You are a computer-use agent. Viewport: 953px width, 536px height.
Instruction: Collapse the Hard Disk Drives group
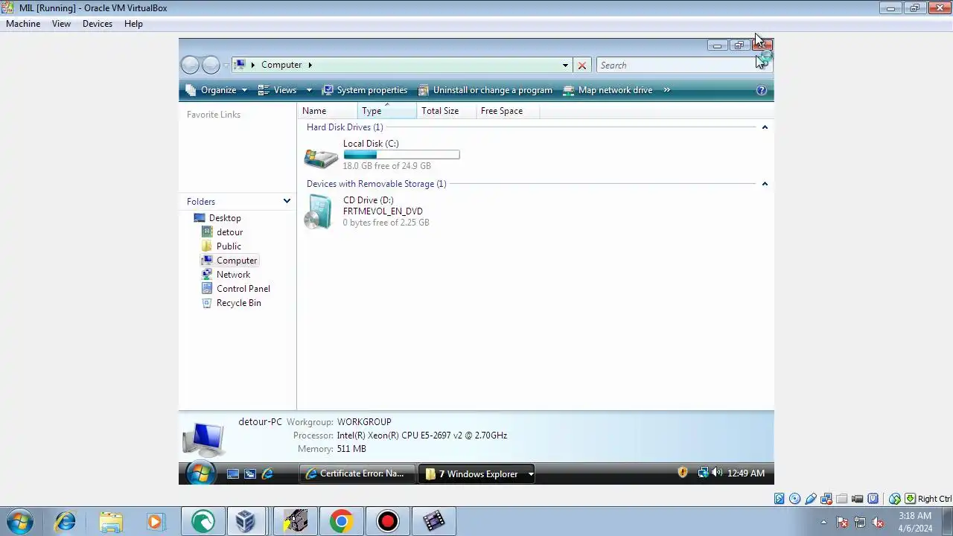(x=765, y=127)
